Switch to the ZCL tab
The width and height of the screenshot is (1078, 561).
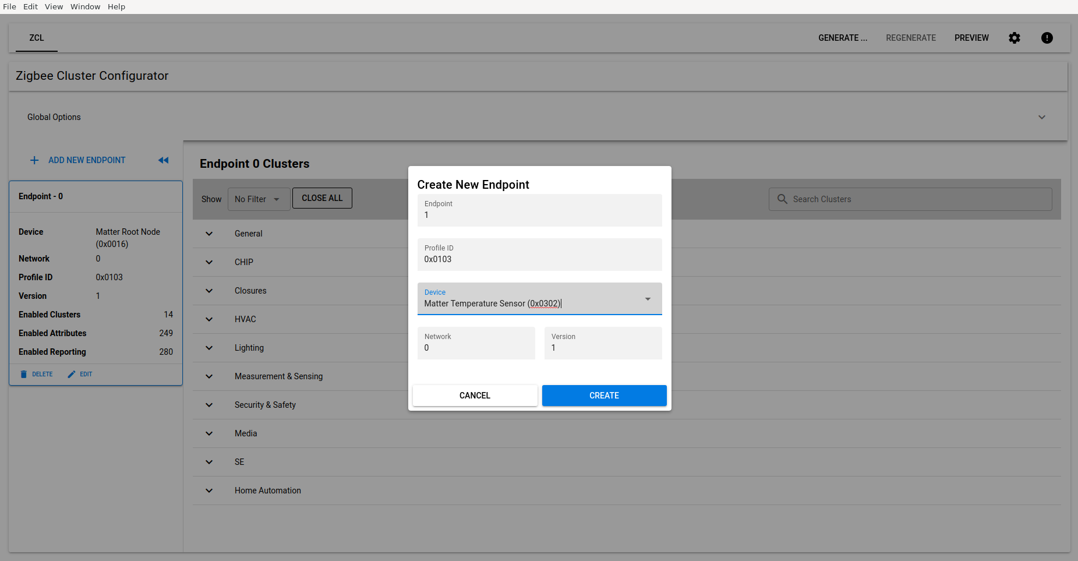click(x=36, y=38)
